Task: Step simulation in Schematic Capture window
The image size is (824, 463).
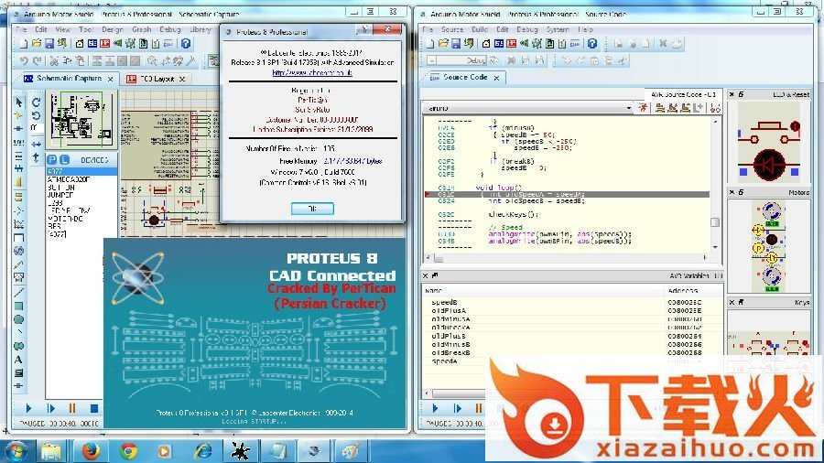Action: click(x=51, y=408)
